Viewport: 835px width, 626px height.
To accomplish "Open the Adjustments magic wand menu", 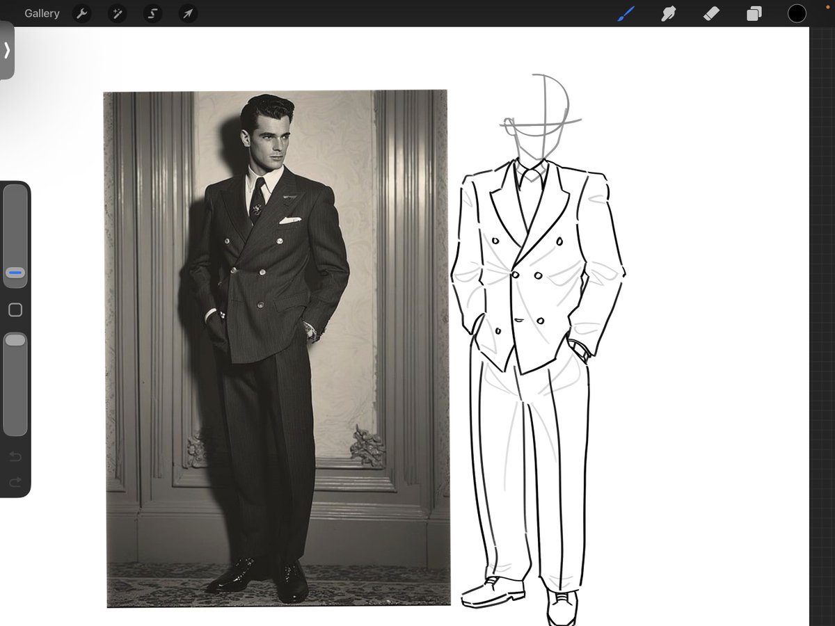I will click(x=117, y=13).
